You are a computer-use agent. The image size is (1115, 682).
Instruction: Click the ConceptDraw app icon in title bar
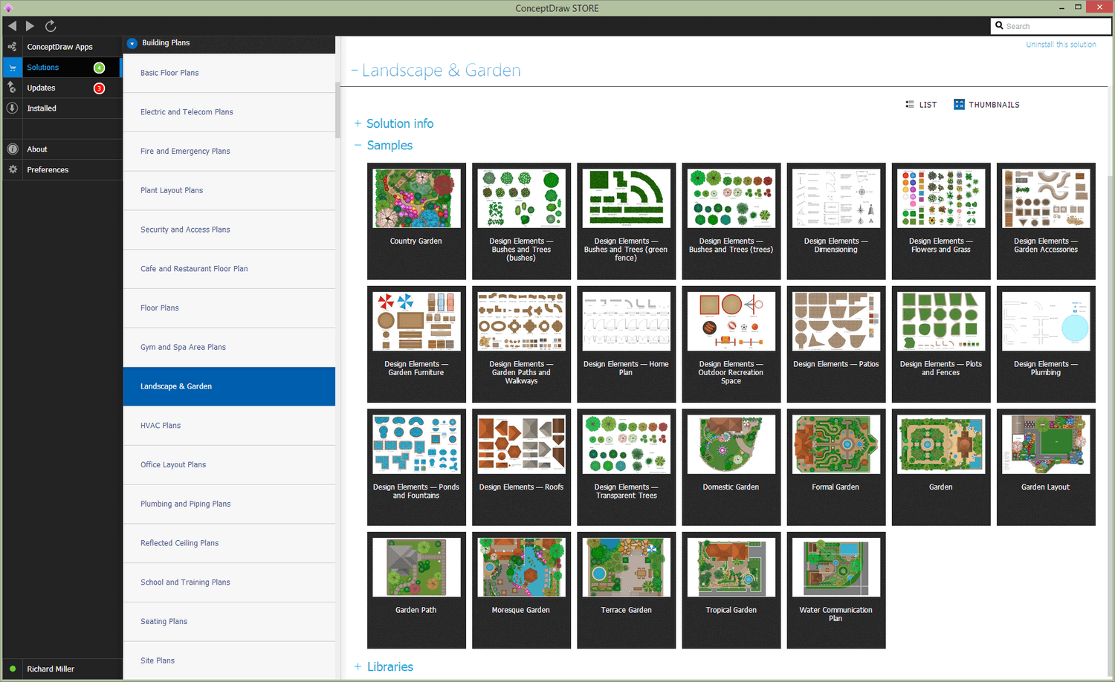click(x=8, y=8)
